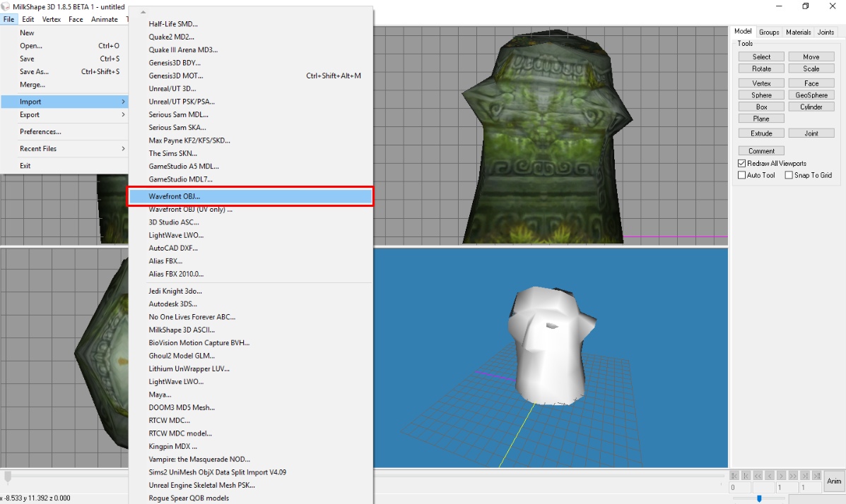Click the Vertex button in Tools panel

point(761,83)
